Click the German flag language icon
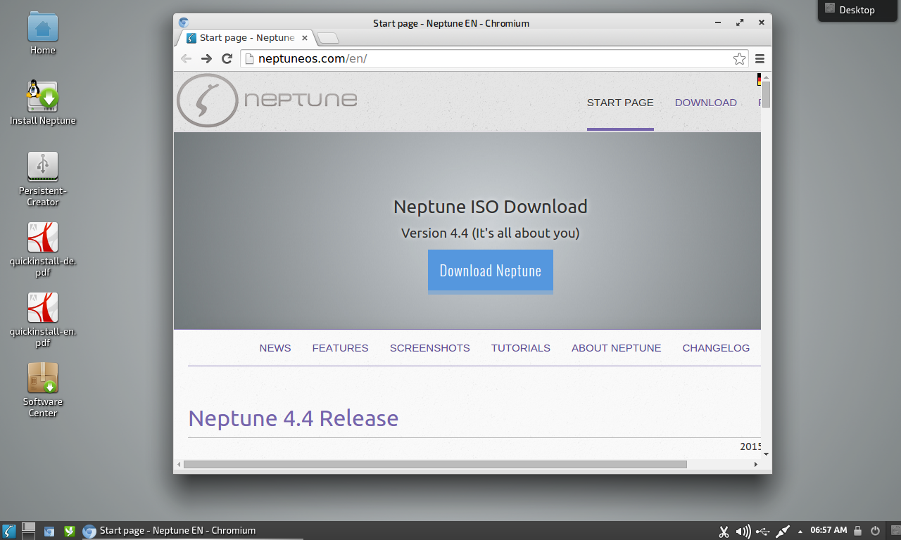Image resolution: width=901 pixels, height=540 pixels. click(760, 79)
